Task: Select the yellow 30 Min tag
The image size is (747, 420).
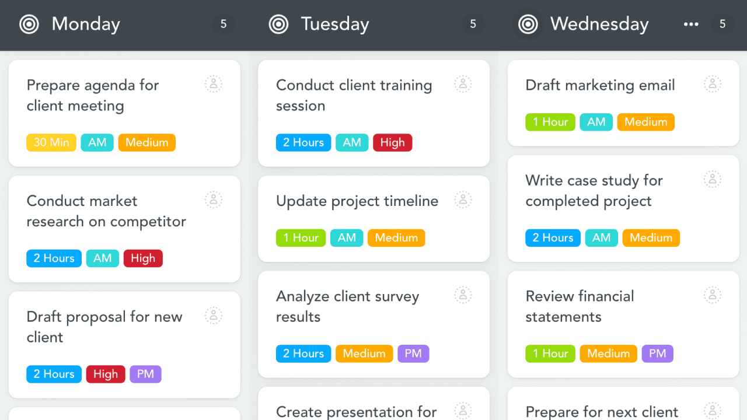Action: (x=51, y=142)
